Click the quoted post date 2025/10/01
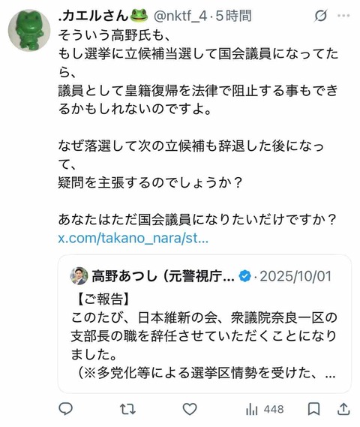360x427 pixels. coord(295,276)
